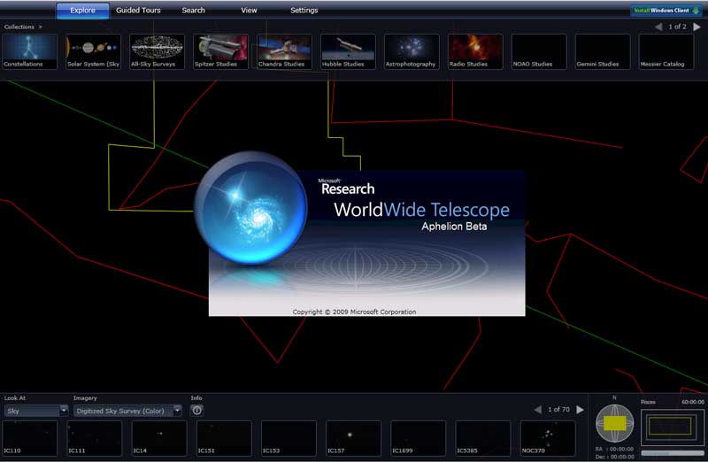
Task: Open the NOAO Studies collection
Action: coord(539,51)
